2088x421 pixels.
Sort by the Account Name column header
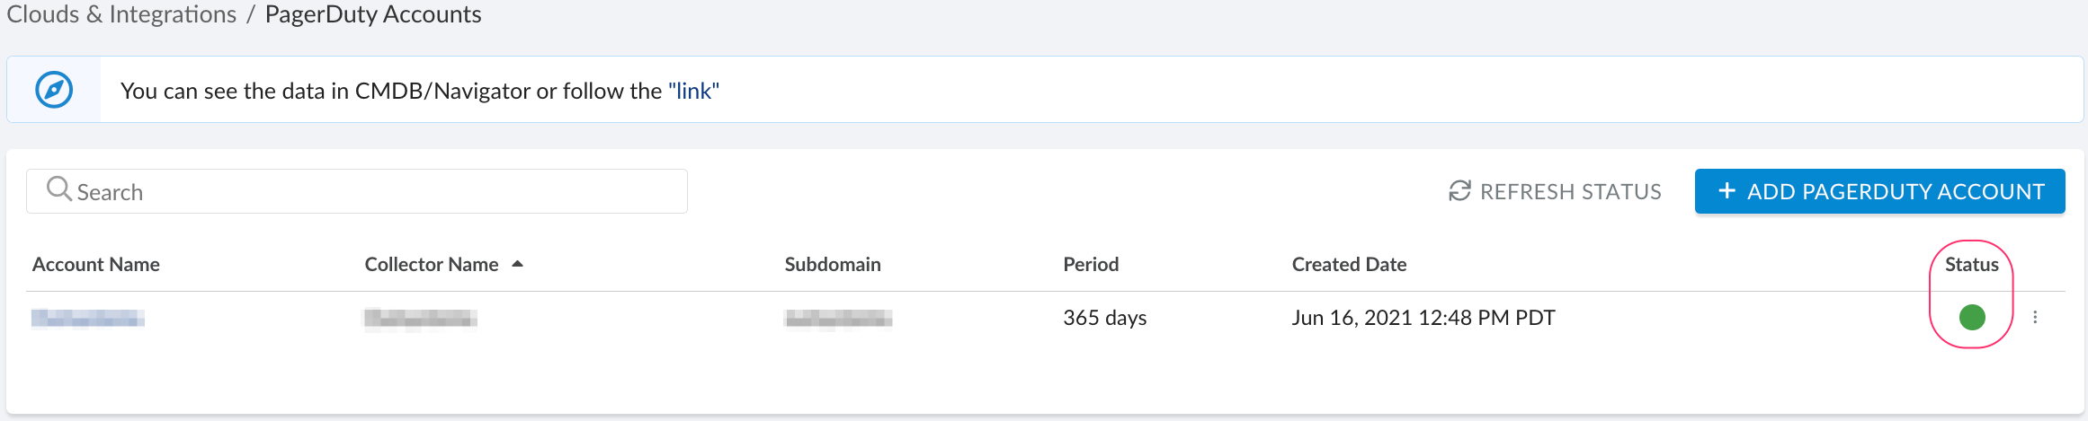(96, 265)
